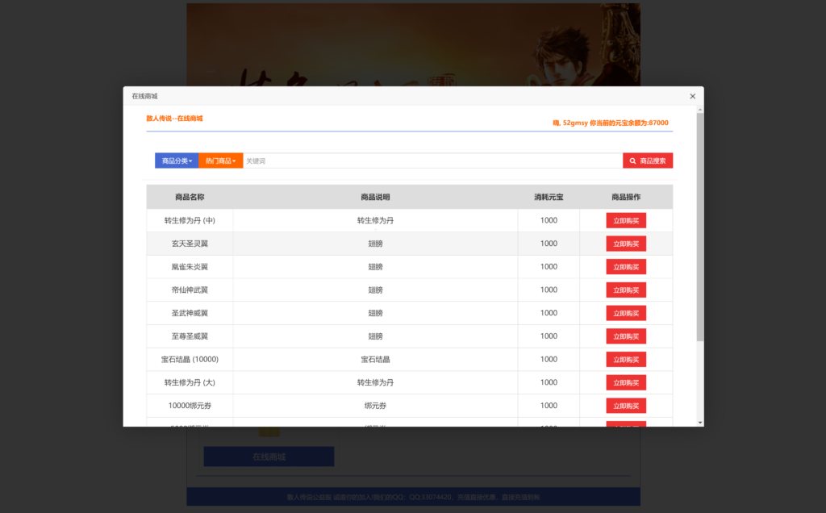Click the 商品名称 column header
This screenshot has width=826, height=513.
(x=190, y=197)
